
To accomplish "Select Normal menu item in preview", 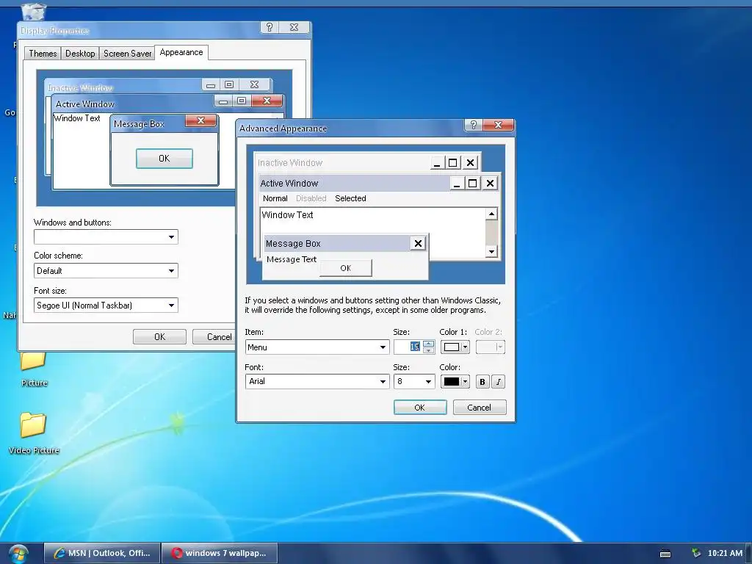I will pyautogui.click(x=275, y=198).
